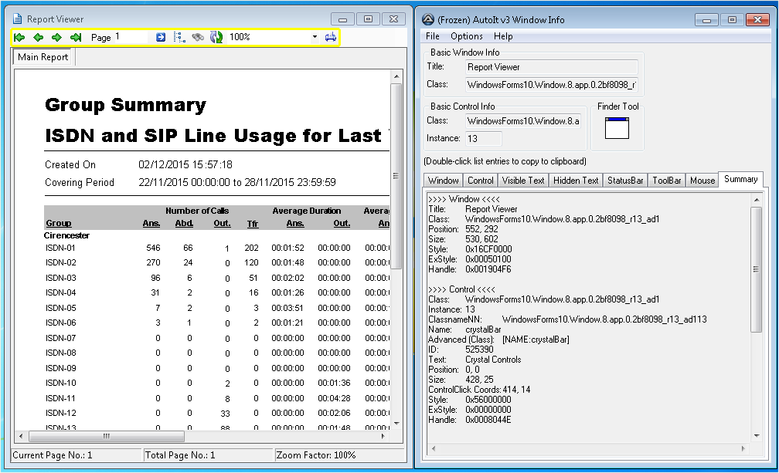Viewport: 779px width, 473px height.
Task: Switch to the ToolBar tab
Action: click(x=666, y=181)
